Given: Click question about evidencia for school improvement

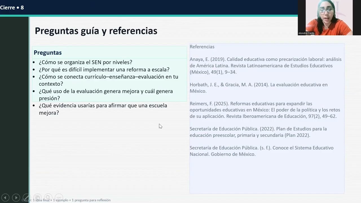Looking at the screenshot, I should pyautogui.click(x=103, y=109).
